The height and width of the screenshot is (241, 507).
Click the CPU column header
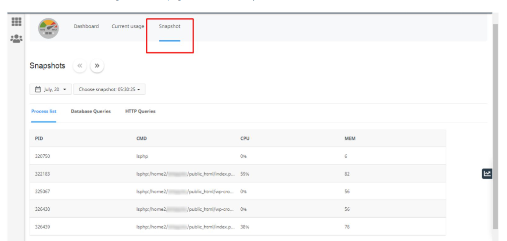click(245, 138)
